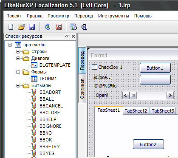178x158 pixels.
Task: Collapse the Диалоги folder node
Action: (18, 58)
